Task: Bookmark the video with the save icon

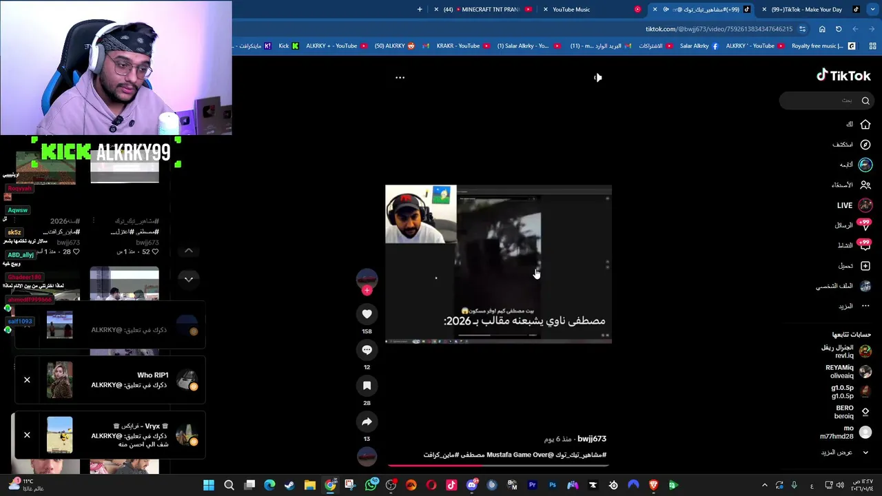Action: tap(367, 386)
